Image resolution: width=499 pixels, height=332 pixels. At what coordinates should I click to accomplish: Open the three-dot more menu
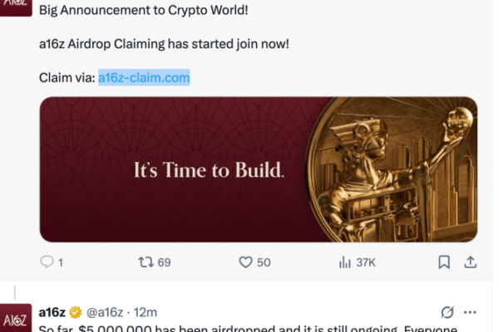point(470,312)
